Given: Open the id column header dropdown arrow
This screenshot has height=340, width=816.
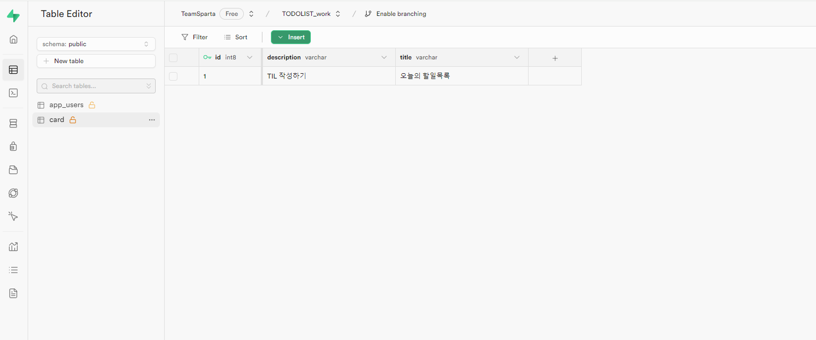Looking at the screenshot, I should [x=250, y=57].
